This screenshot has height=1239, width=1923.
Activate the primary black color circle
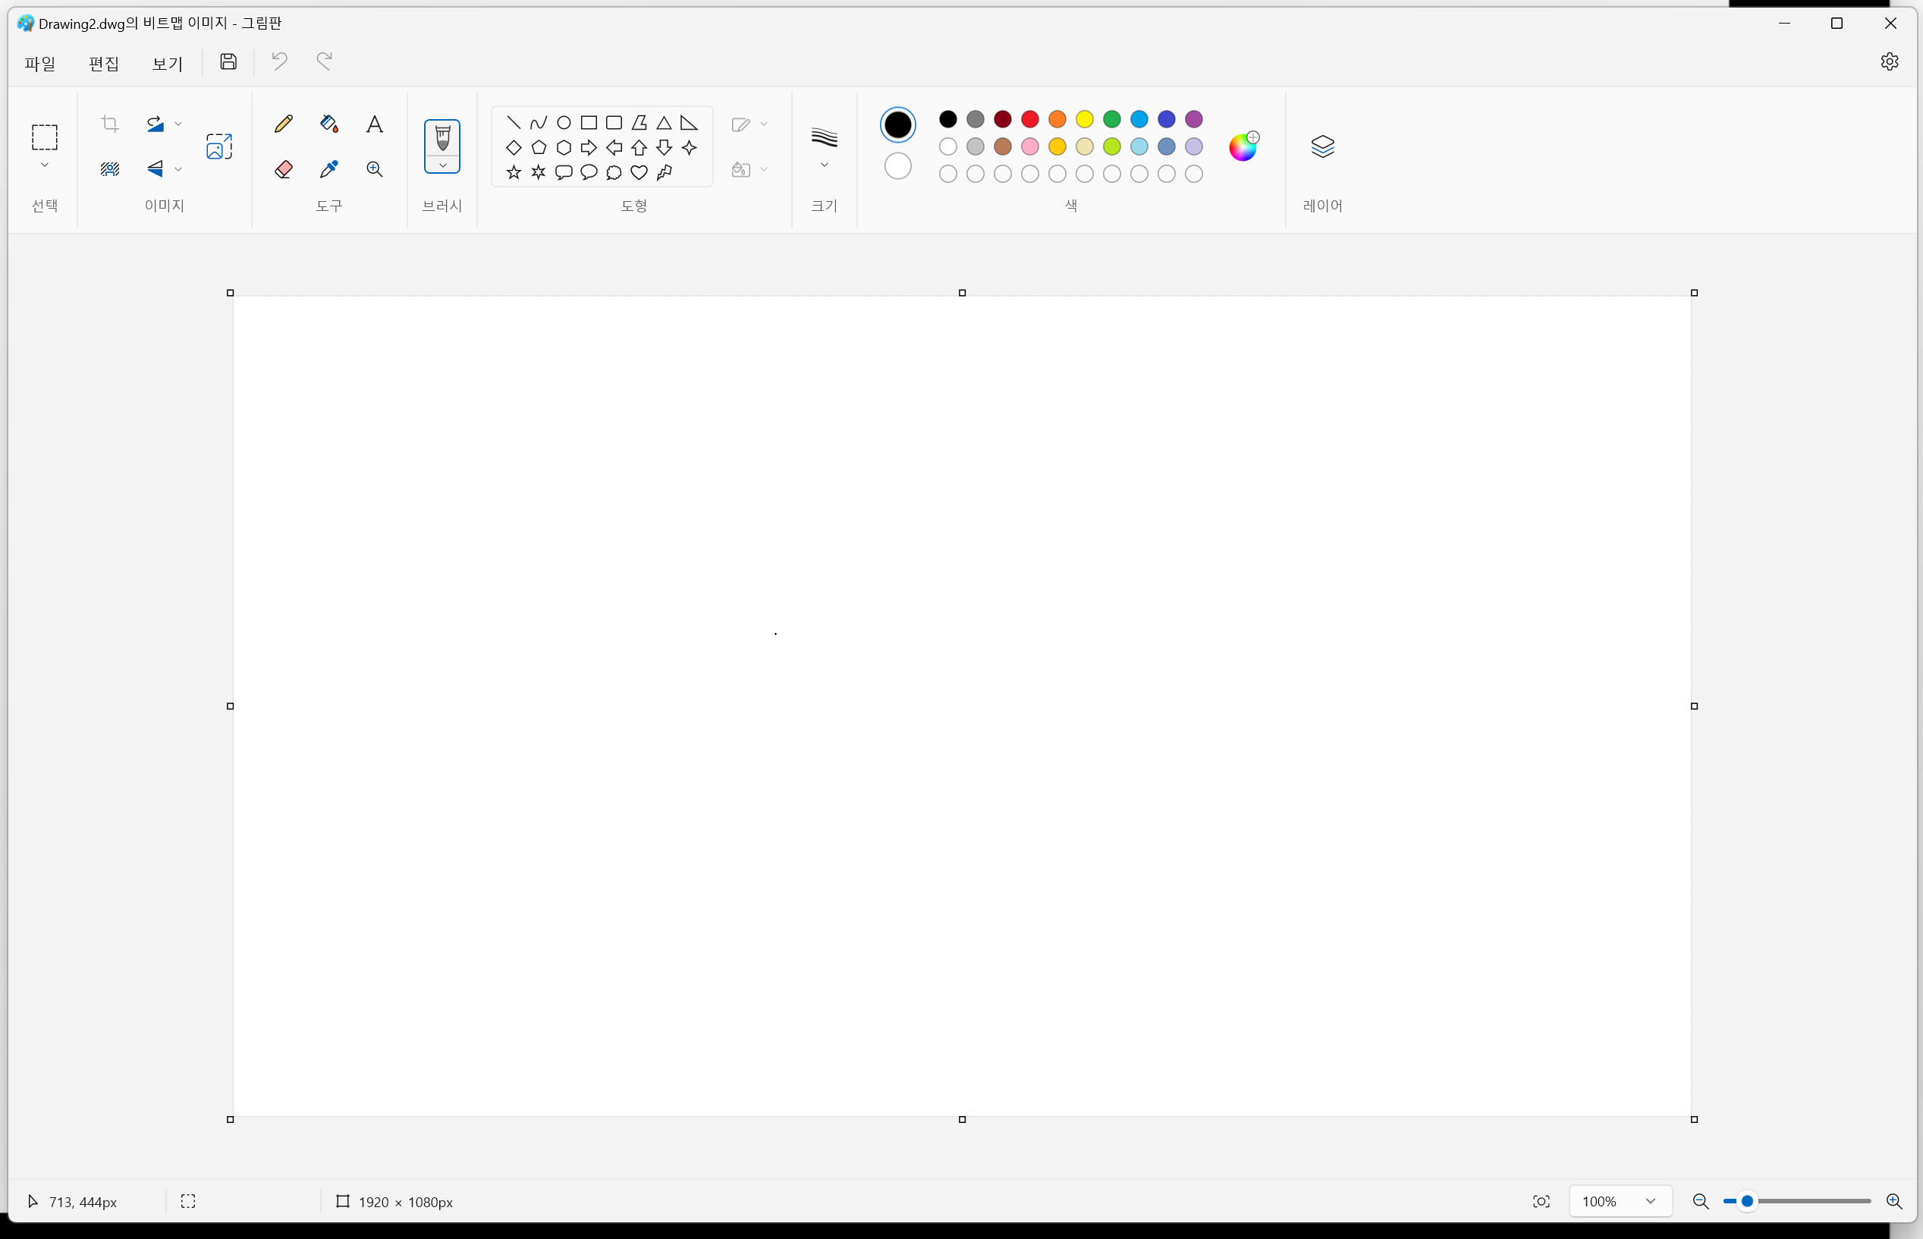point(897,124)
